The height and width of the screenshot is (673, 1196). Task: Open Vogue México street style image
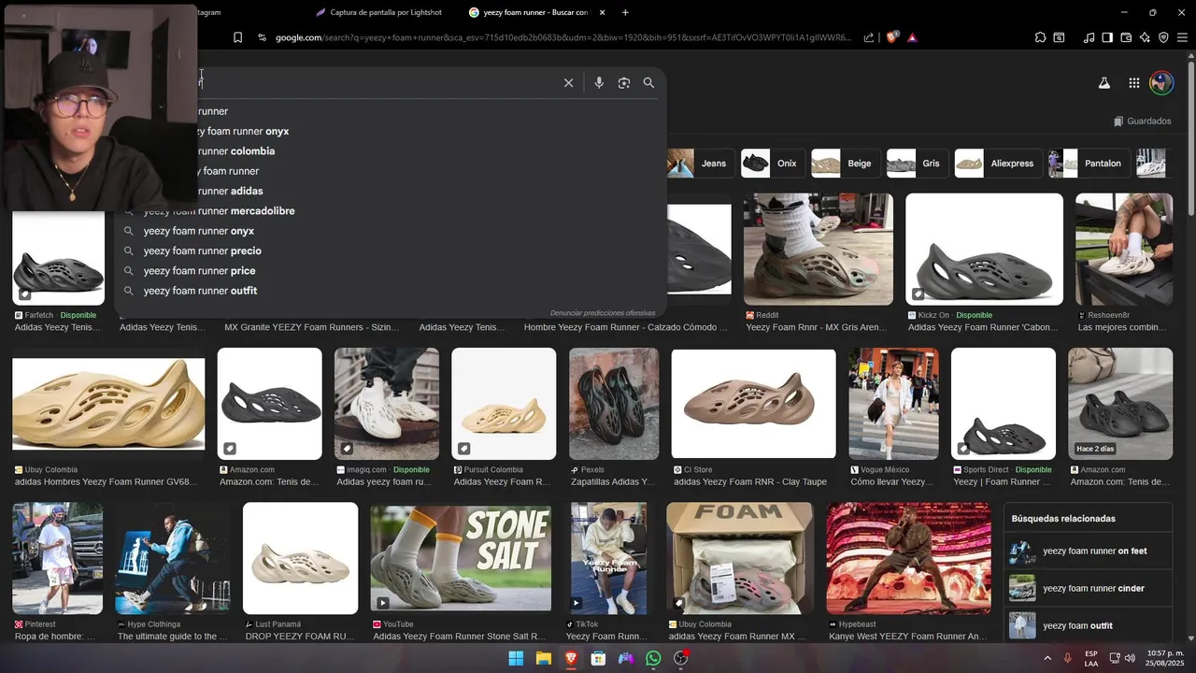(x=893, y=404)
